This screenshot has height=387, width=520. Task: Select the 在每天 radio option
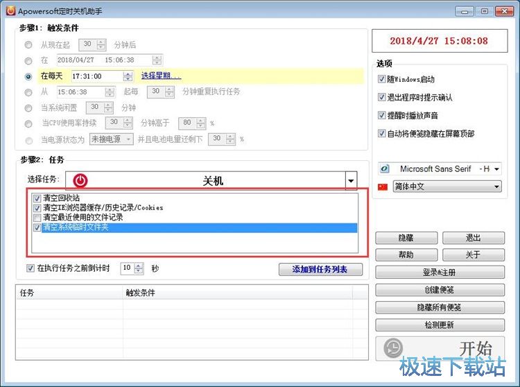click(x=28, y=76)
